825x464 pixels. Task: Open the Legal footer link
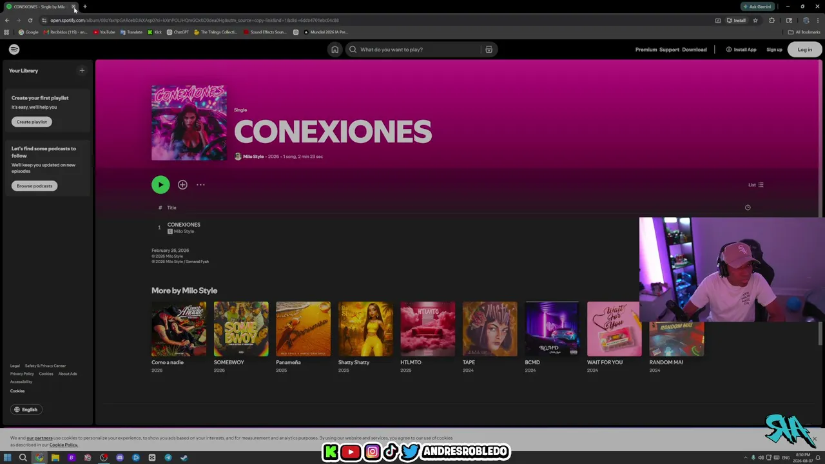[x=15, y=366]
